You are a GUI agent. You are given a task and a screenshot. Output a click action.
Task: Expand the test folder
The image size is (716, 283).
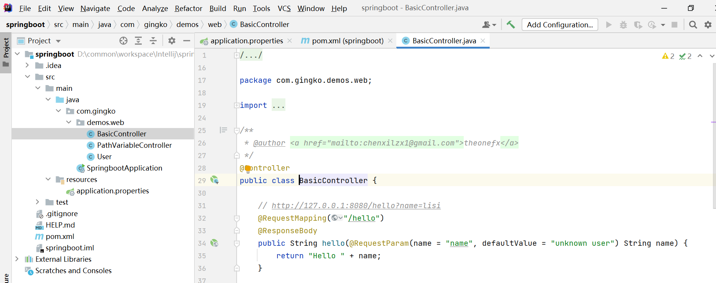(x=38, y=202)
